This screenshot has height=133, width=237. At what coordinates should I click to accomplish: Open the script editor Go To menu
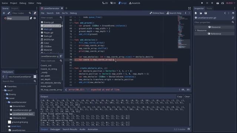point(65,13)
